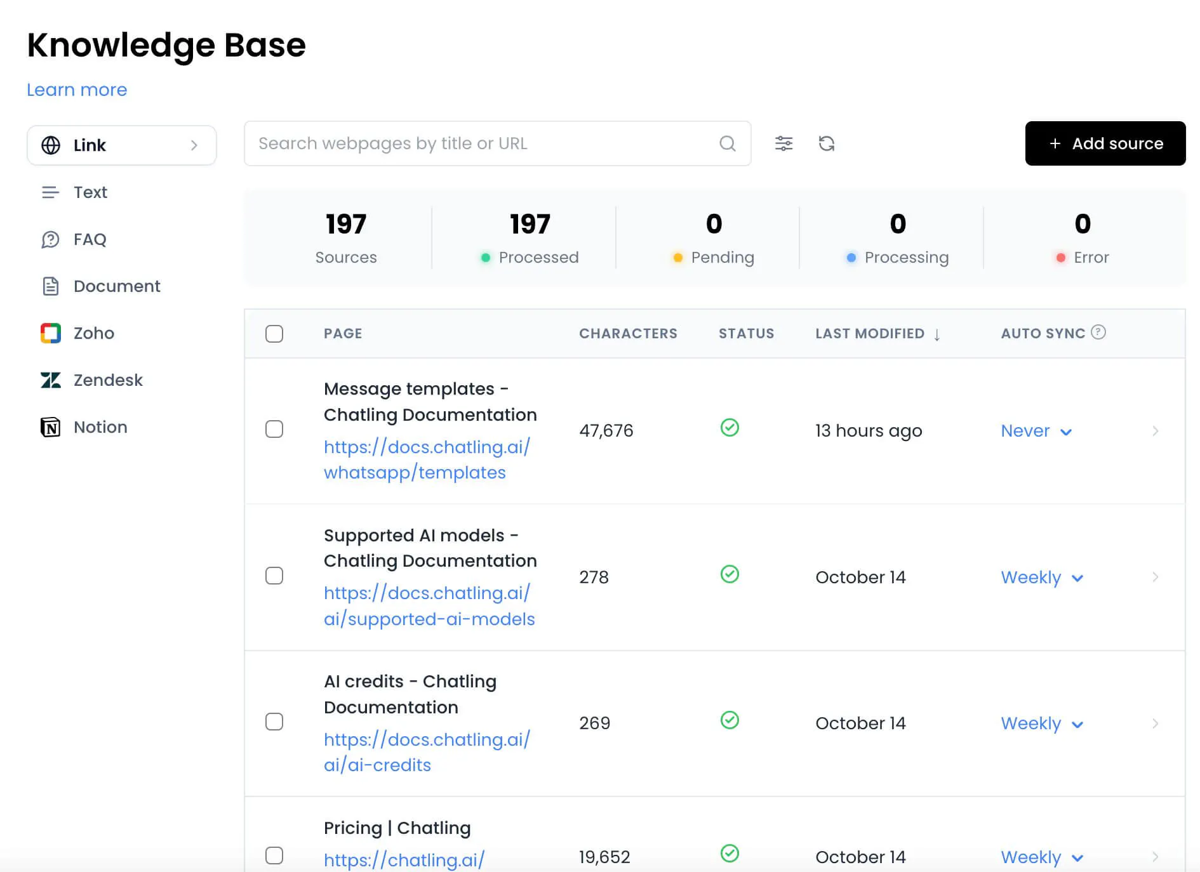The width and height of the screenshot is (1200, 872).
Task: Click Message templates status checkmark
Action: pyautogui.click(x=730, y=428)
